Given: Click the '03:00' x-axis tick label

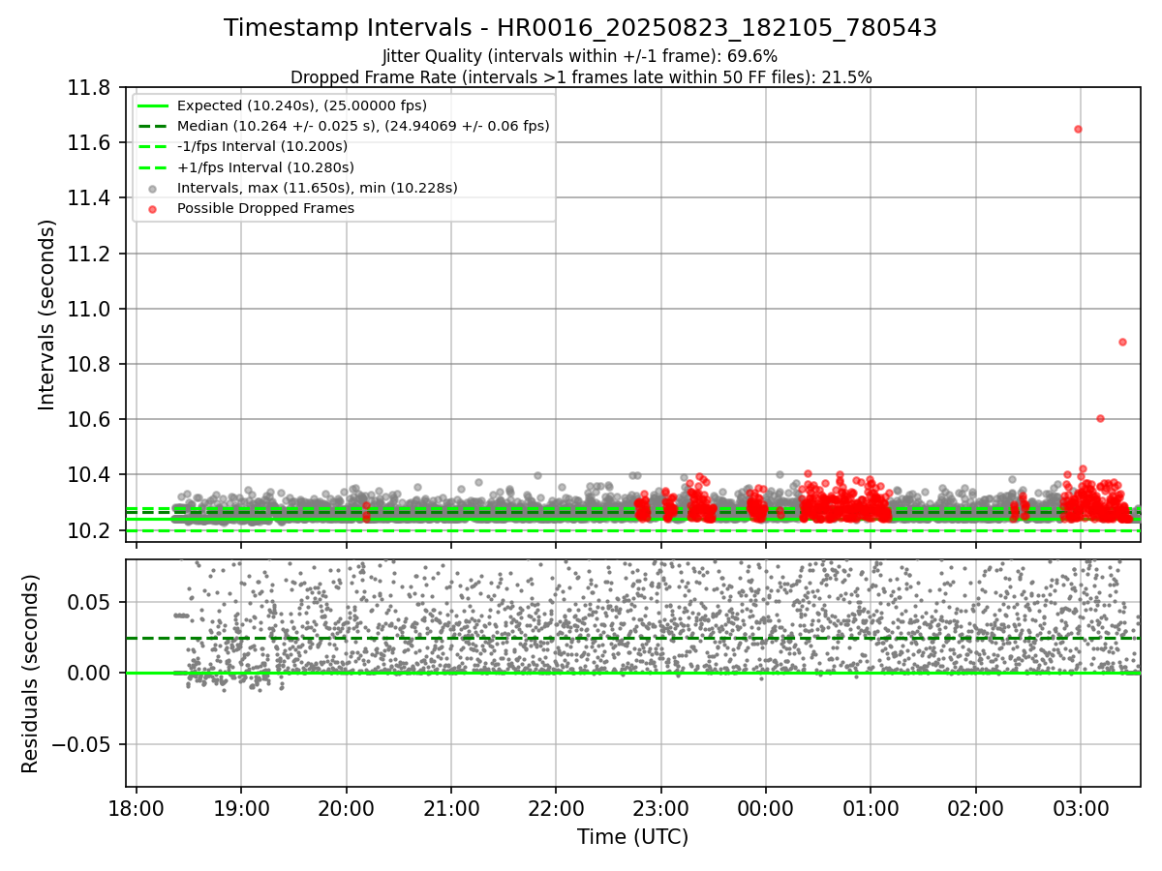Looking at the screenshot, I should (1081, 809).
